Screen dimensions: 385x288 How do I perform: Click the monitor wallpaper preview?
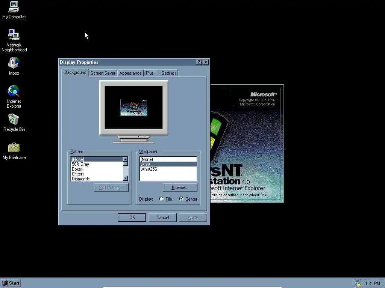pyautogui.click(x=133, y=107)
